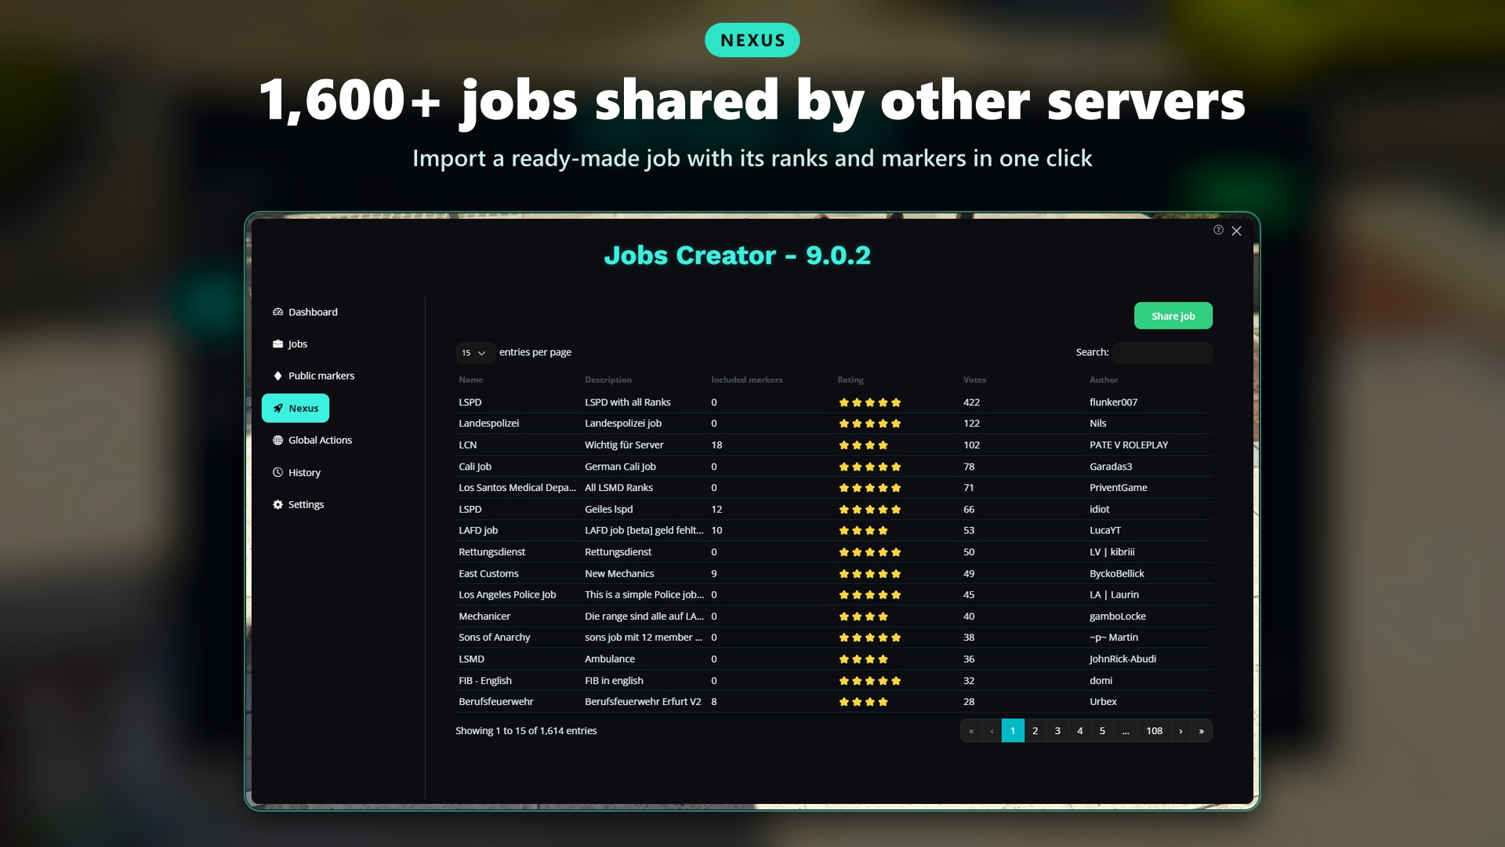Jump to first page button
Image resolution: width=1505 pixels, height=847 pixels.
point(971,731)
